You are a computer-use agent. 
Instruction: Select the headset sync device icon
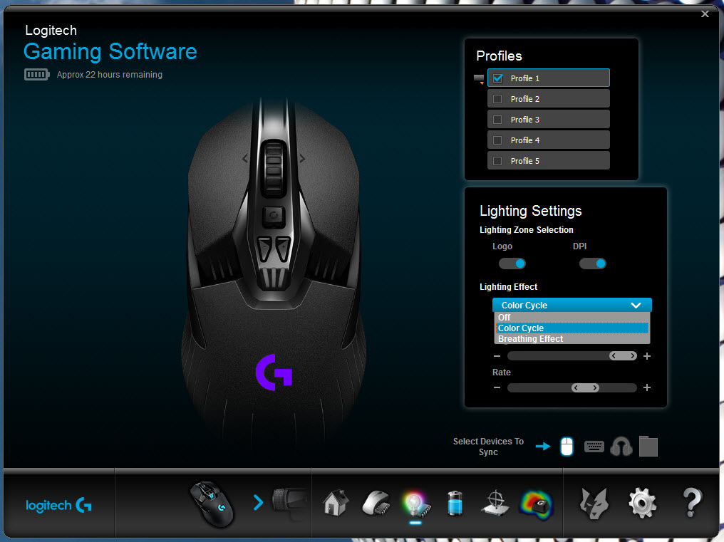[x=621, y=447]
